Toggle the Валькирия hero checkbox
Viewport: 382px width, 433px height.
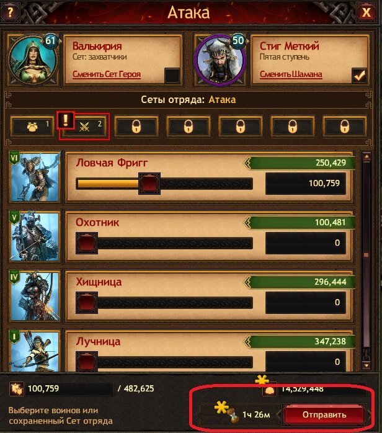click(x=172, y=76)
